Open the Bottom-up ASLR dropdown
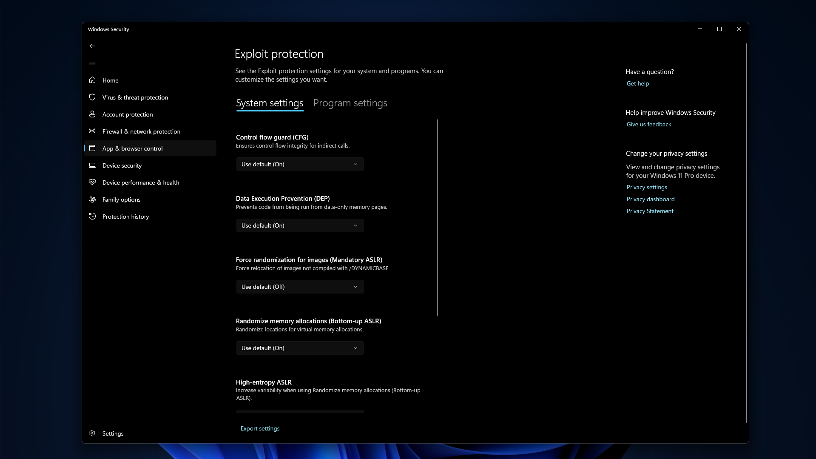816x459 pixels. (300, 348)
